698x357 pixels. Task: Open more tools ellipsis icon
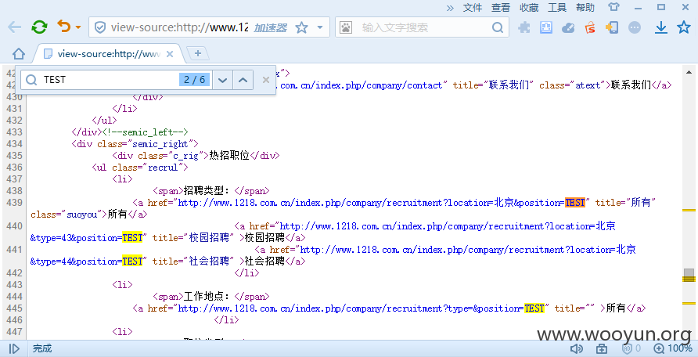[635, 27]
